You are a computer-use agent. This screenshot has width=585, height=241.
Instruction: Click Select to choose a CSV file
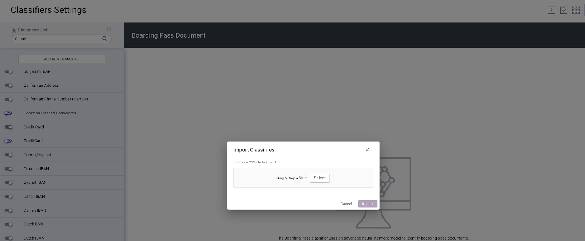click(x=320, y=178)
